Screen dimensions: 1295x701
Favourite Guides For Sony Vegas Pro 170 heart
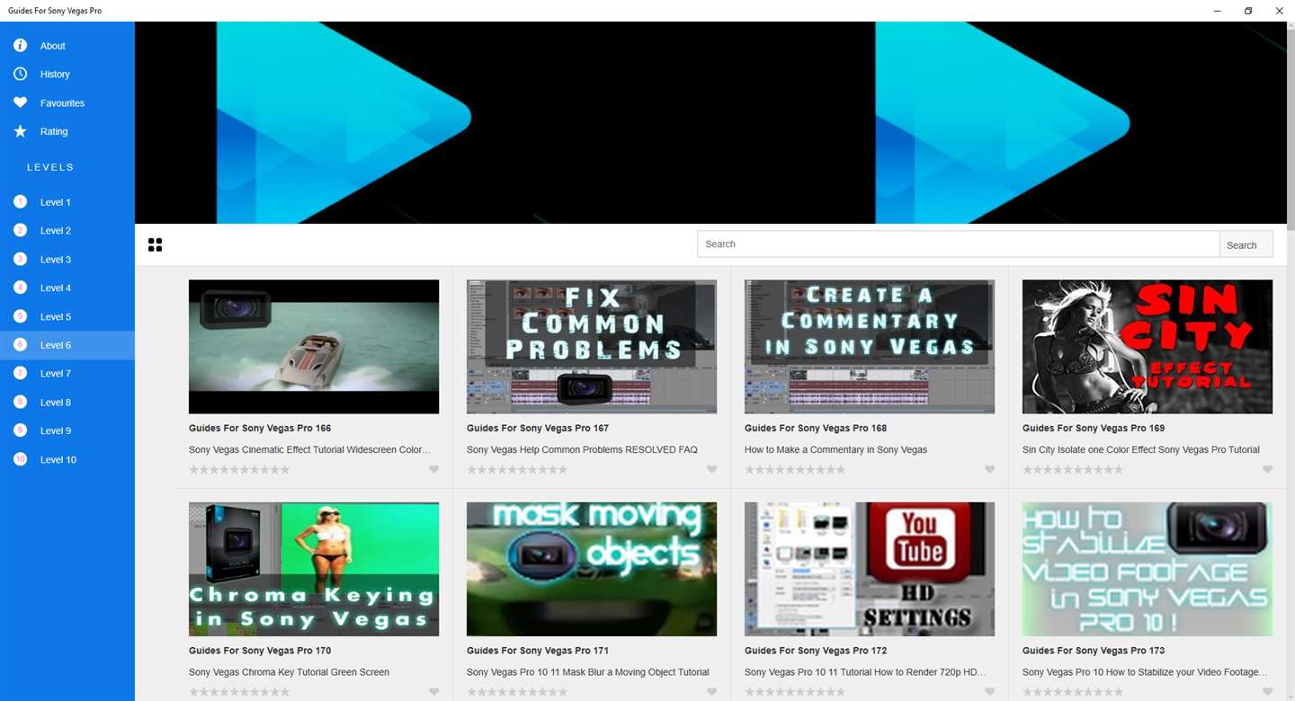[x=433, y=692]
